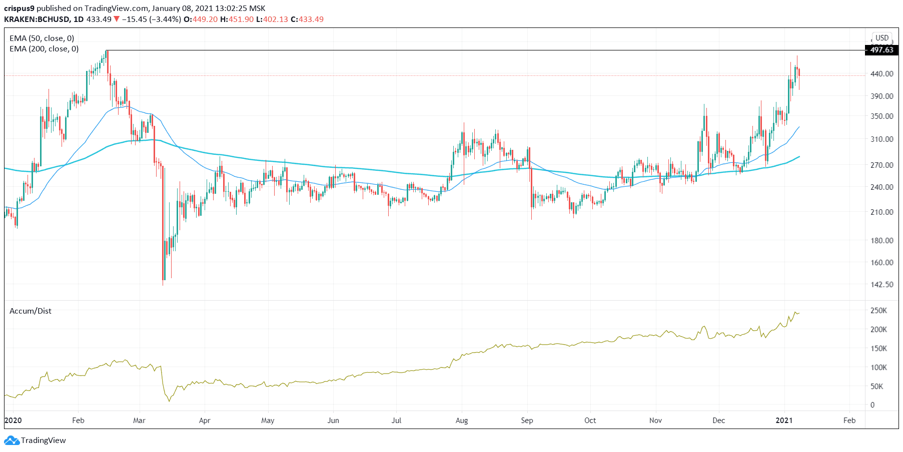Click the latest red candlestick in January 2021
903x452 pixels.
pos(799,72)
